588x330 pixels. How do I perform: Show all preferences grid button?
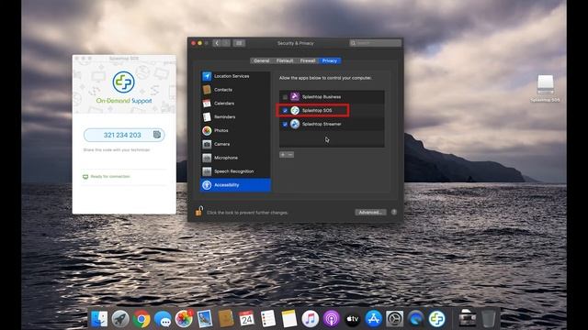239,43
